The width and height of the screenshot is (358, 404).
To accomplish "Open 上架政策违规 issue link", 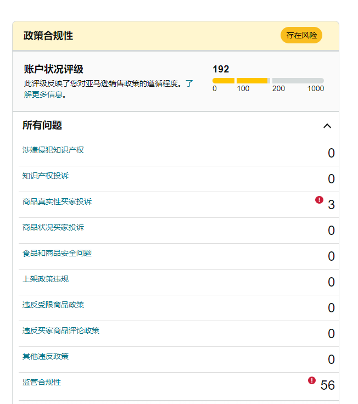I will pos(46,279).
